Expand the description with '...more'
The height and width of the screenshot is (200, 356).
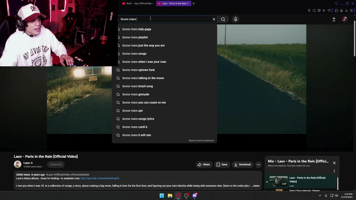(255, 186)
